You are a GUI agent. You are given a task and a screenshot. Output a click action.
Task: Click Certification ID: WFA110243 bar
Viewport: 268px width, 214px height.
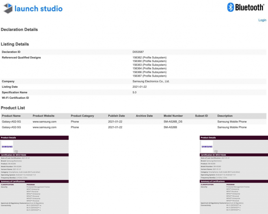tap(34, 155)
